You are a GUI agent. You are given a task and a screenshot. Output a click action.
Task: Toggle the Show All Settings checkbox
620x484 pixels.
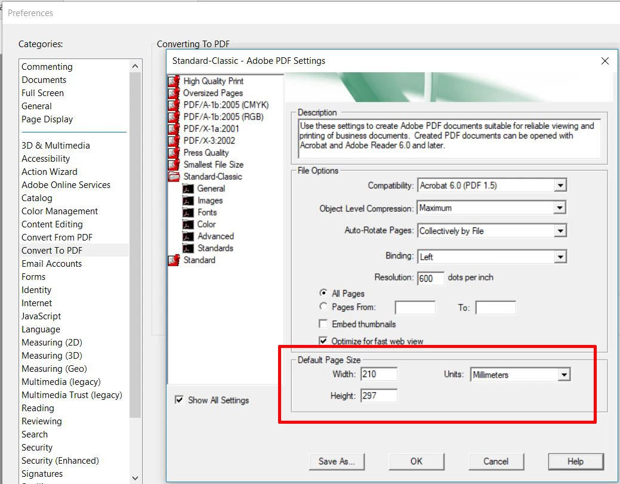(179, 400)
